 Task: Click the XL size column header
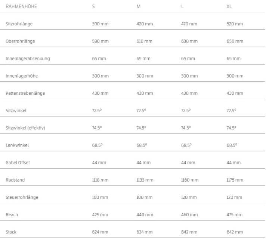point(229,7)
